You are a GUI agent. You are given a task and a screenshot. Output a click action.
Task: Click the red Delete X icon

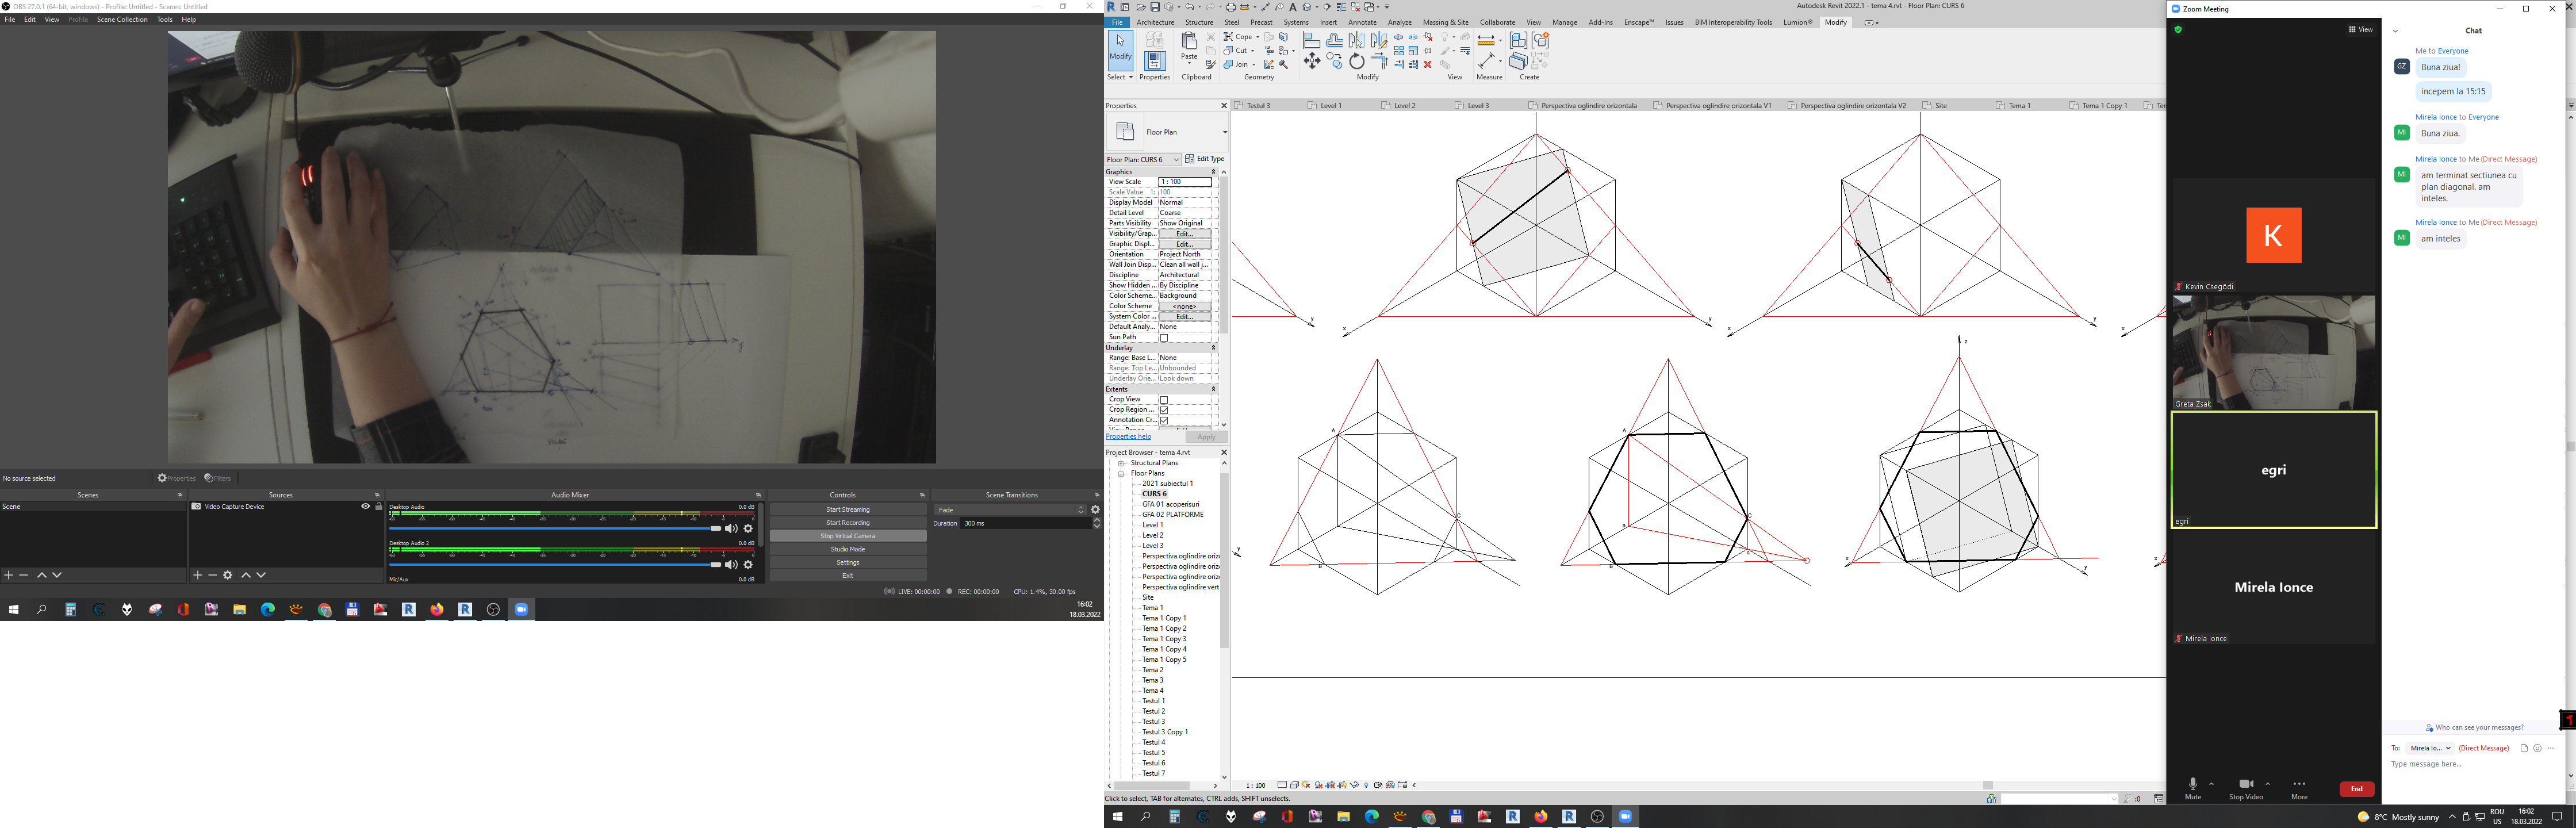click(1427, 64)
